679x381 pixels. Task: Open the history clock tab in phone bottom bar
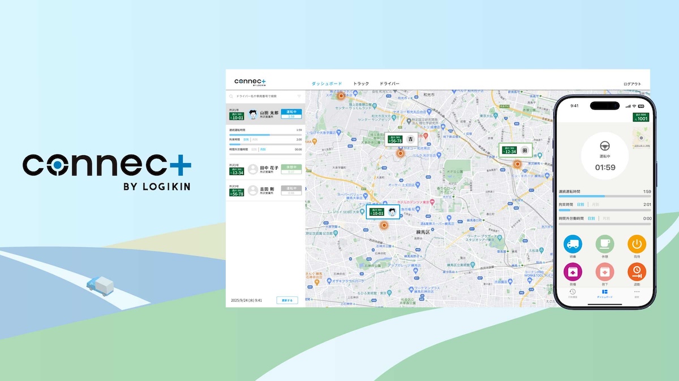(573, 292)
